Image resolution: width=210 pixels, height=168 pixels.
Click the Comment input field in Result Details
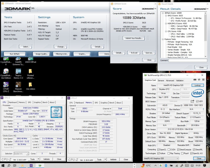point(188,60)
